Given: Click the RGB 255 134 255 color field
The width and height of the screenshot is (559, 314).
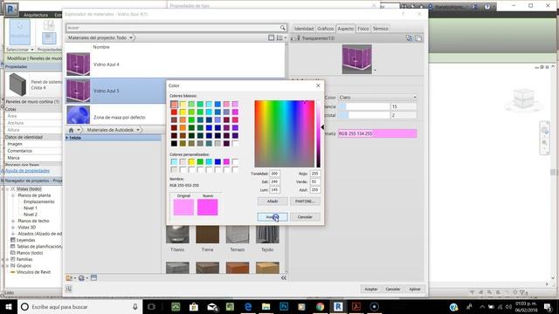Looking at the screenshot, I should point(377,133).
